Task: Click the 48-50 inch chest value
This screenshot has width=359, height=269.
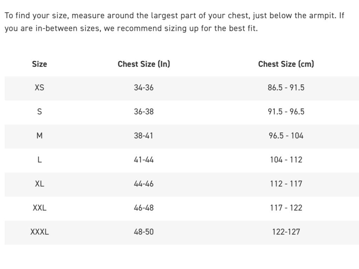Action: (144, 232)
